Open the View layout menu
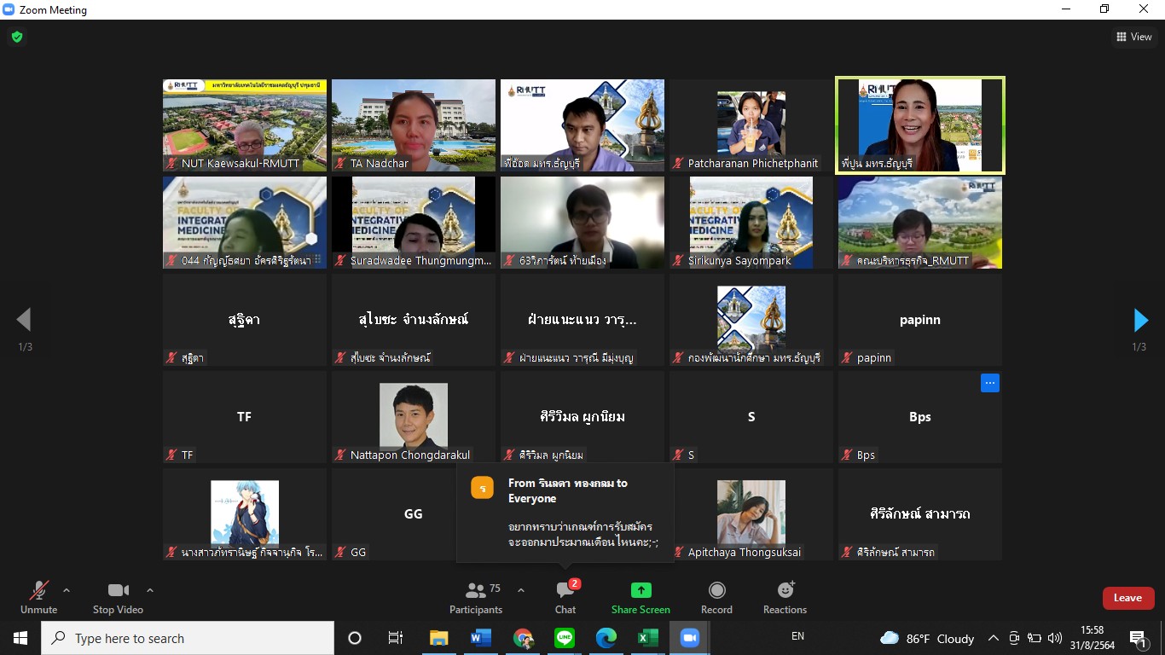Viewport: 1165px width, 655px height. [x=1134, y=37]
